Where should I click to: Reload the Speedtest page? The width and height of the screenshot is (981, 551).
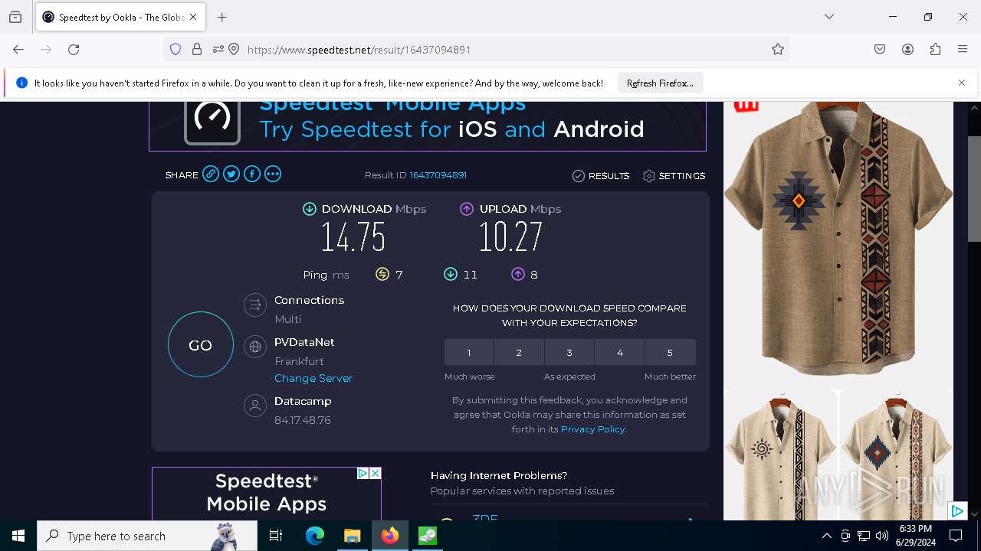pyautogui.click(x=74, y=49)
